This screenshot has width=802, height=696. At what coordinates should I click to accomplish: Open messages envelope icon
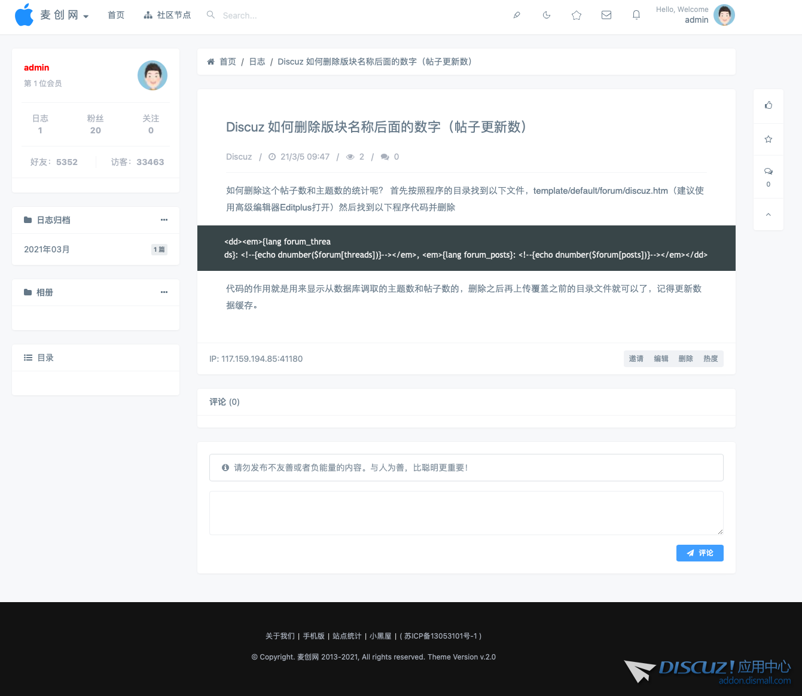(606, 15)
